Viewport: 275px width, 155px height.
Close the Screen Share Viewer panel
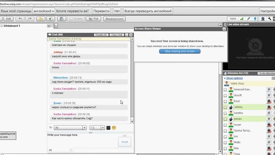224,29
